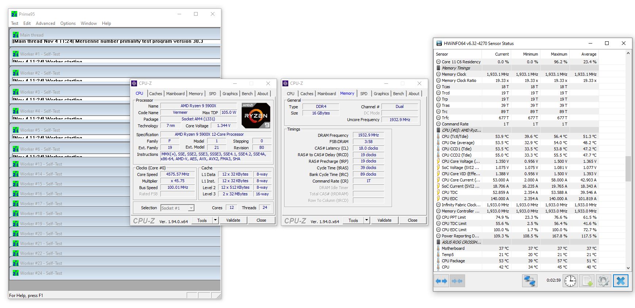Switch to Graphics tab in CPU-Z Memory window
Image resolution: width=635 pixels, height=308 pixels.
381,94
